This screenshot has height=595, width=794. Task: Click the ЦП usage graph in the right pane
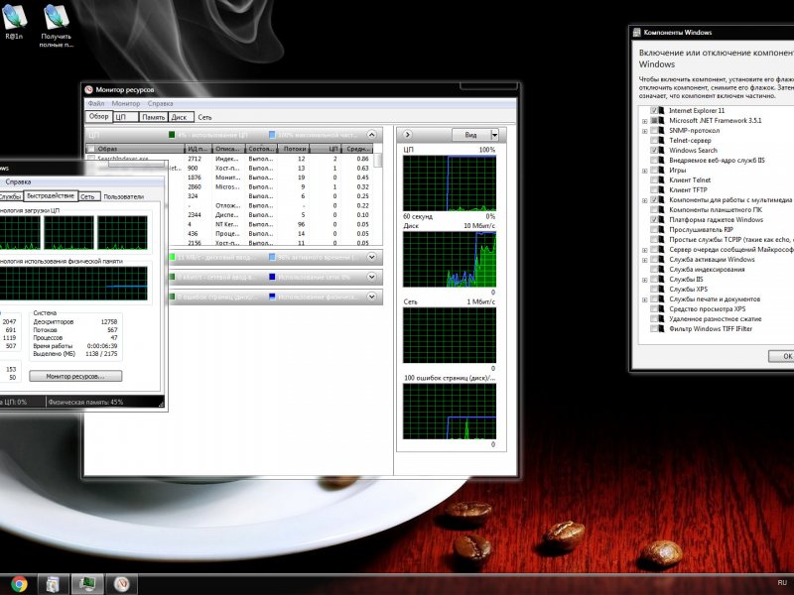pyautogui.click(x=450, y=183)
